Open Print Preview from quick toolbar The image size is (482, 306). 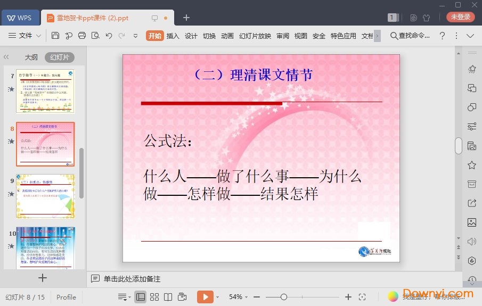pyautogui.click(x=95, y=36)
